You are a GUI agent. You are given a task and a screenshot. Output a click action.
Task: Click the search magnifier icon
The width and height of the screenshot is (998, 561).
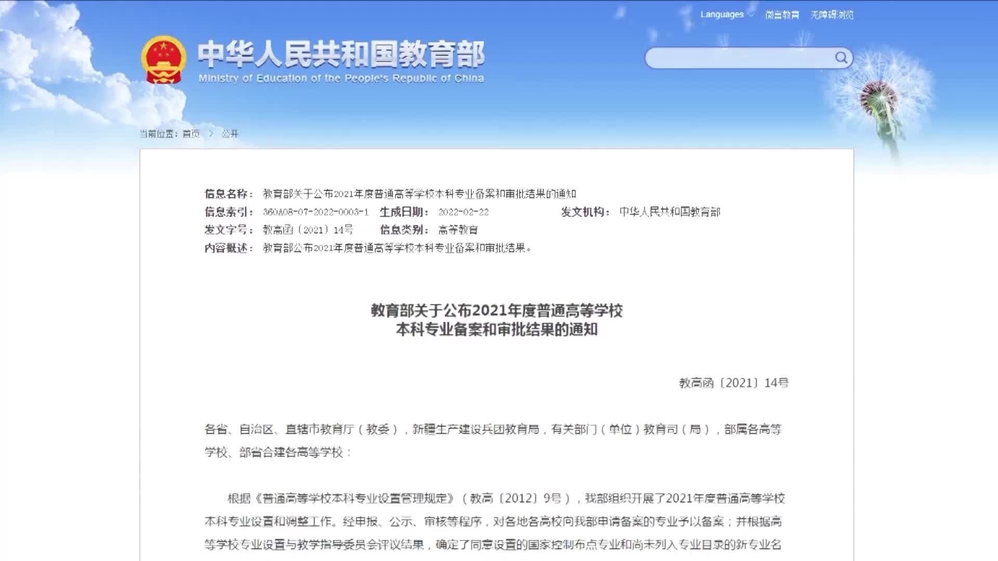tap(841, 57)
